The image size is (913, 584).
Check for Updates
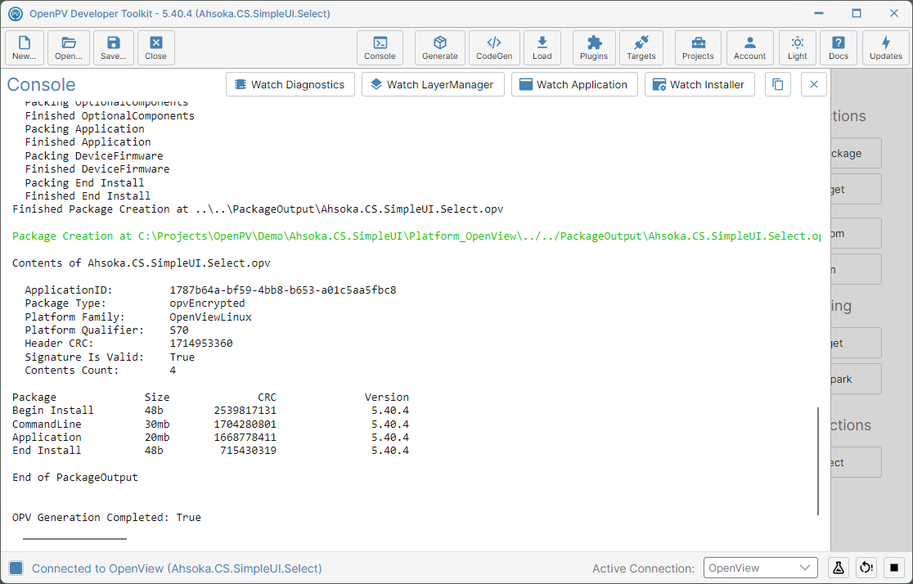click(886, 47)
